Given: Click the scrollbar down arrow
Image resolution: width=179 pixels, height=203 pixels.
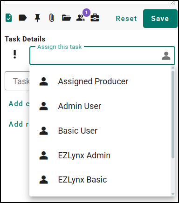Looking at the screenshot, I should tap(173, 194).
